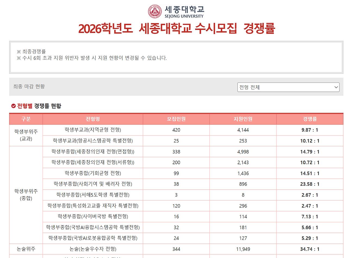This screenshot has width=348, height=258.
Task: Click the 전형별 경쟁률 현황 heading
Action: coord(39,106)
